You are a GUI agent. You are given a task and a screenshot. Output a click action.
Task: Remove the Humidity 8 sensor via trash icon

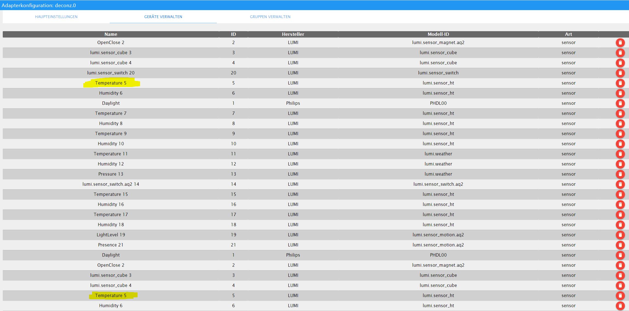tap(620, 124)
